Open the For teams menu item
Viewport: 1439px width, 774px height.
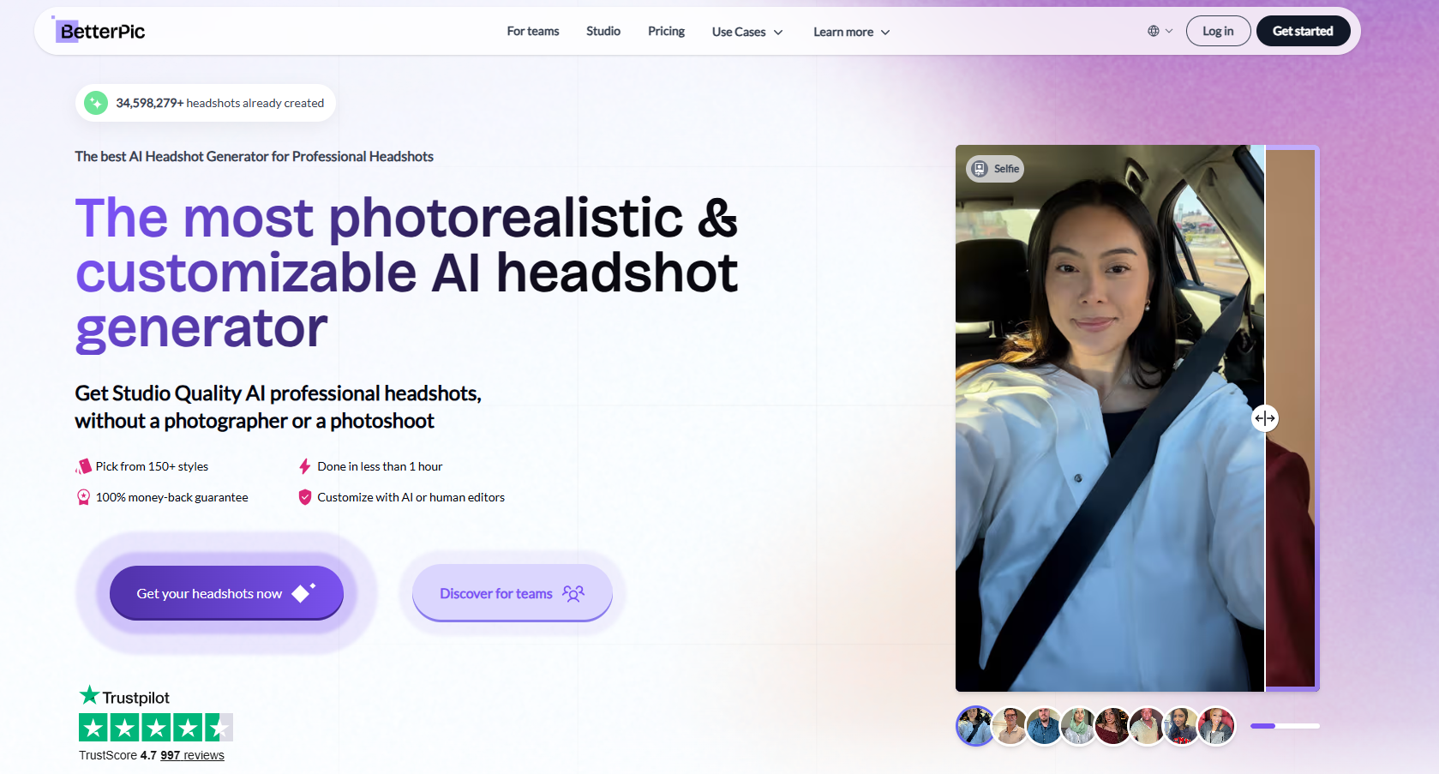[532, 31]
